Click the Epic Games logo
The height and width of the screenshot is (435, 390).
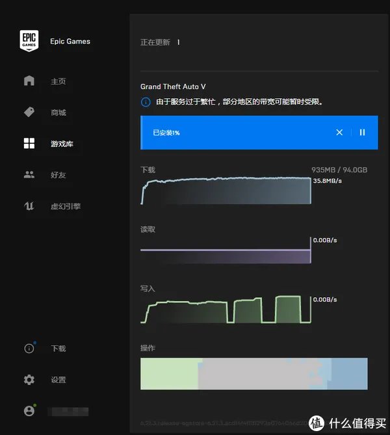29,41
